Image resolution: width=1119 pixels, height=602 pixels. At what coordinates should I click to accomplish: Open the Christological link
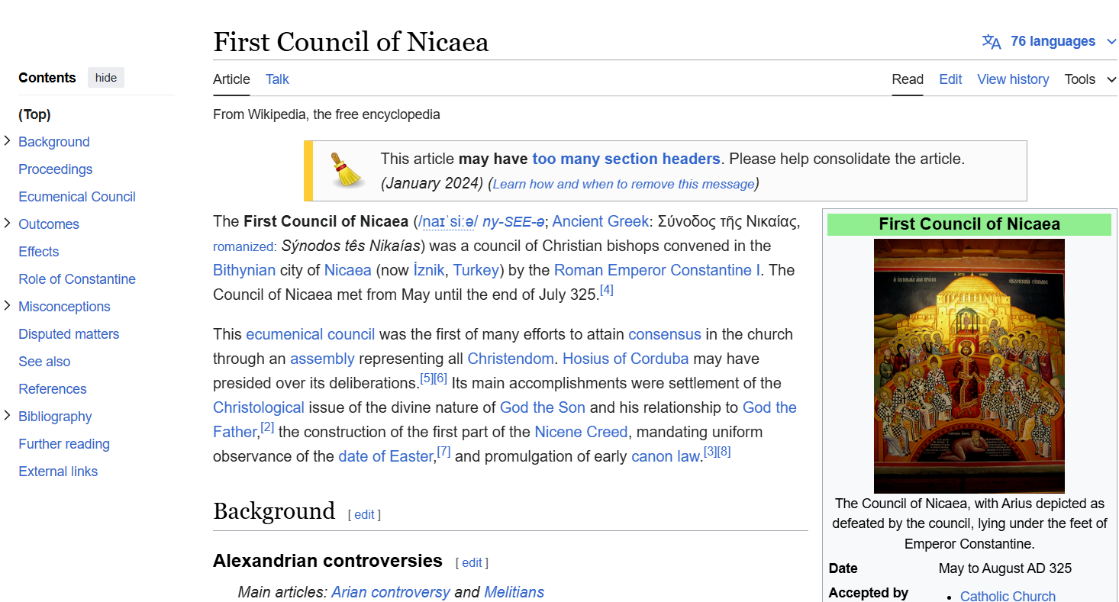coord(259,407)
